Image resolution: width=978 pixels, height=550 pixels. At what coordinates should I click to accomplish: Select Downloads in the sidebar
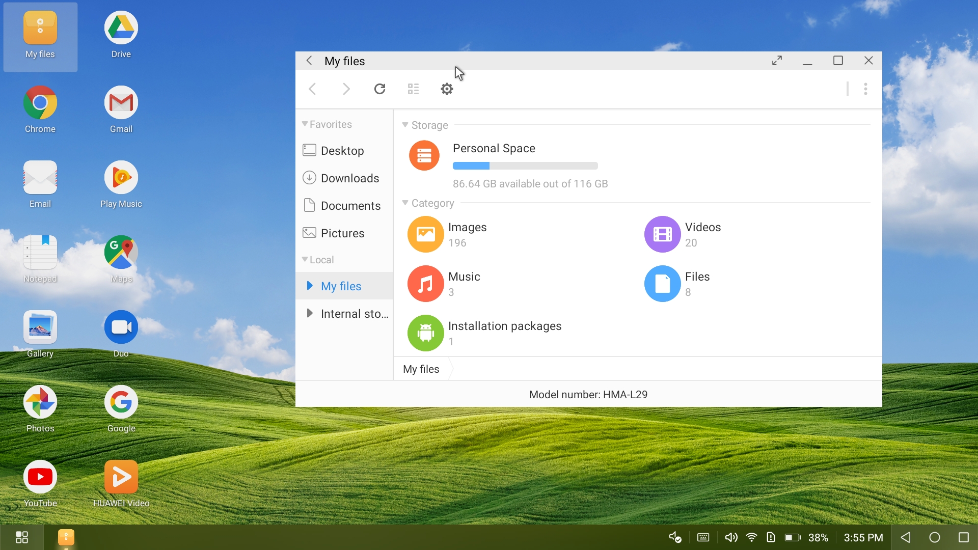tap(349, 178)
